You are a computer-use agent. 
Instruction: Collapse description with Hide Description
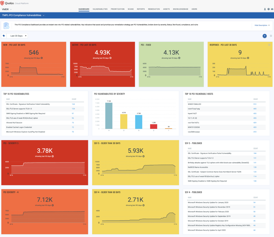click(x=262, y=25)
